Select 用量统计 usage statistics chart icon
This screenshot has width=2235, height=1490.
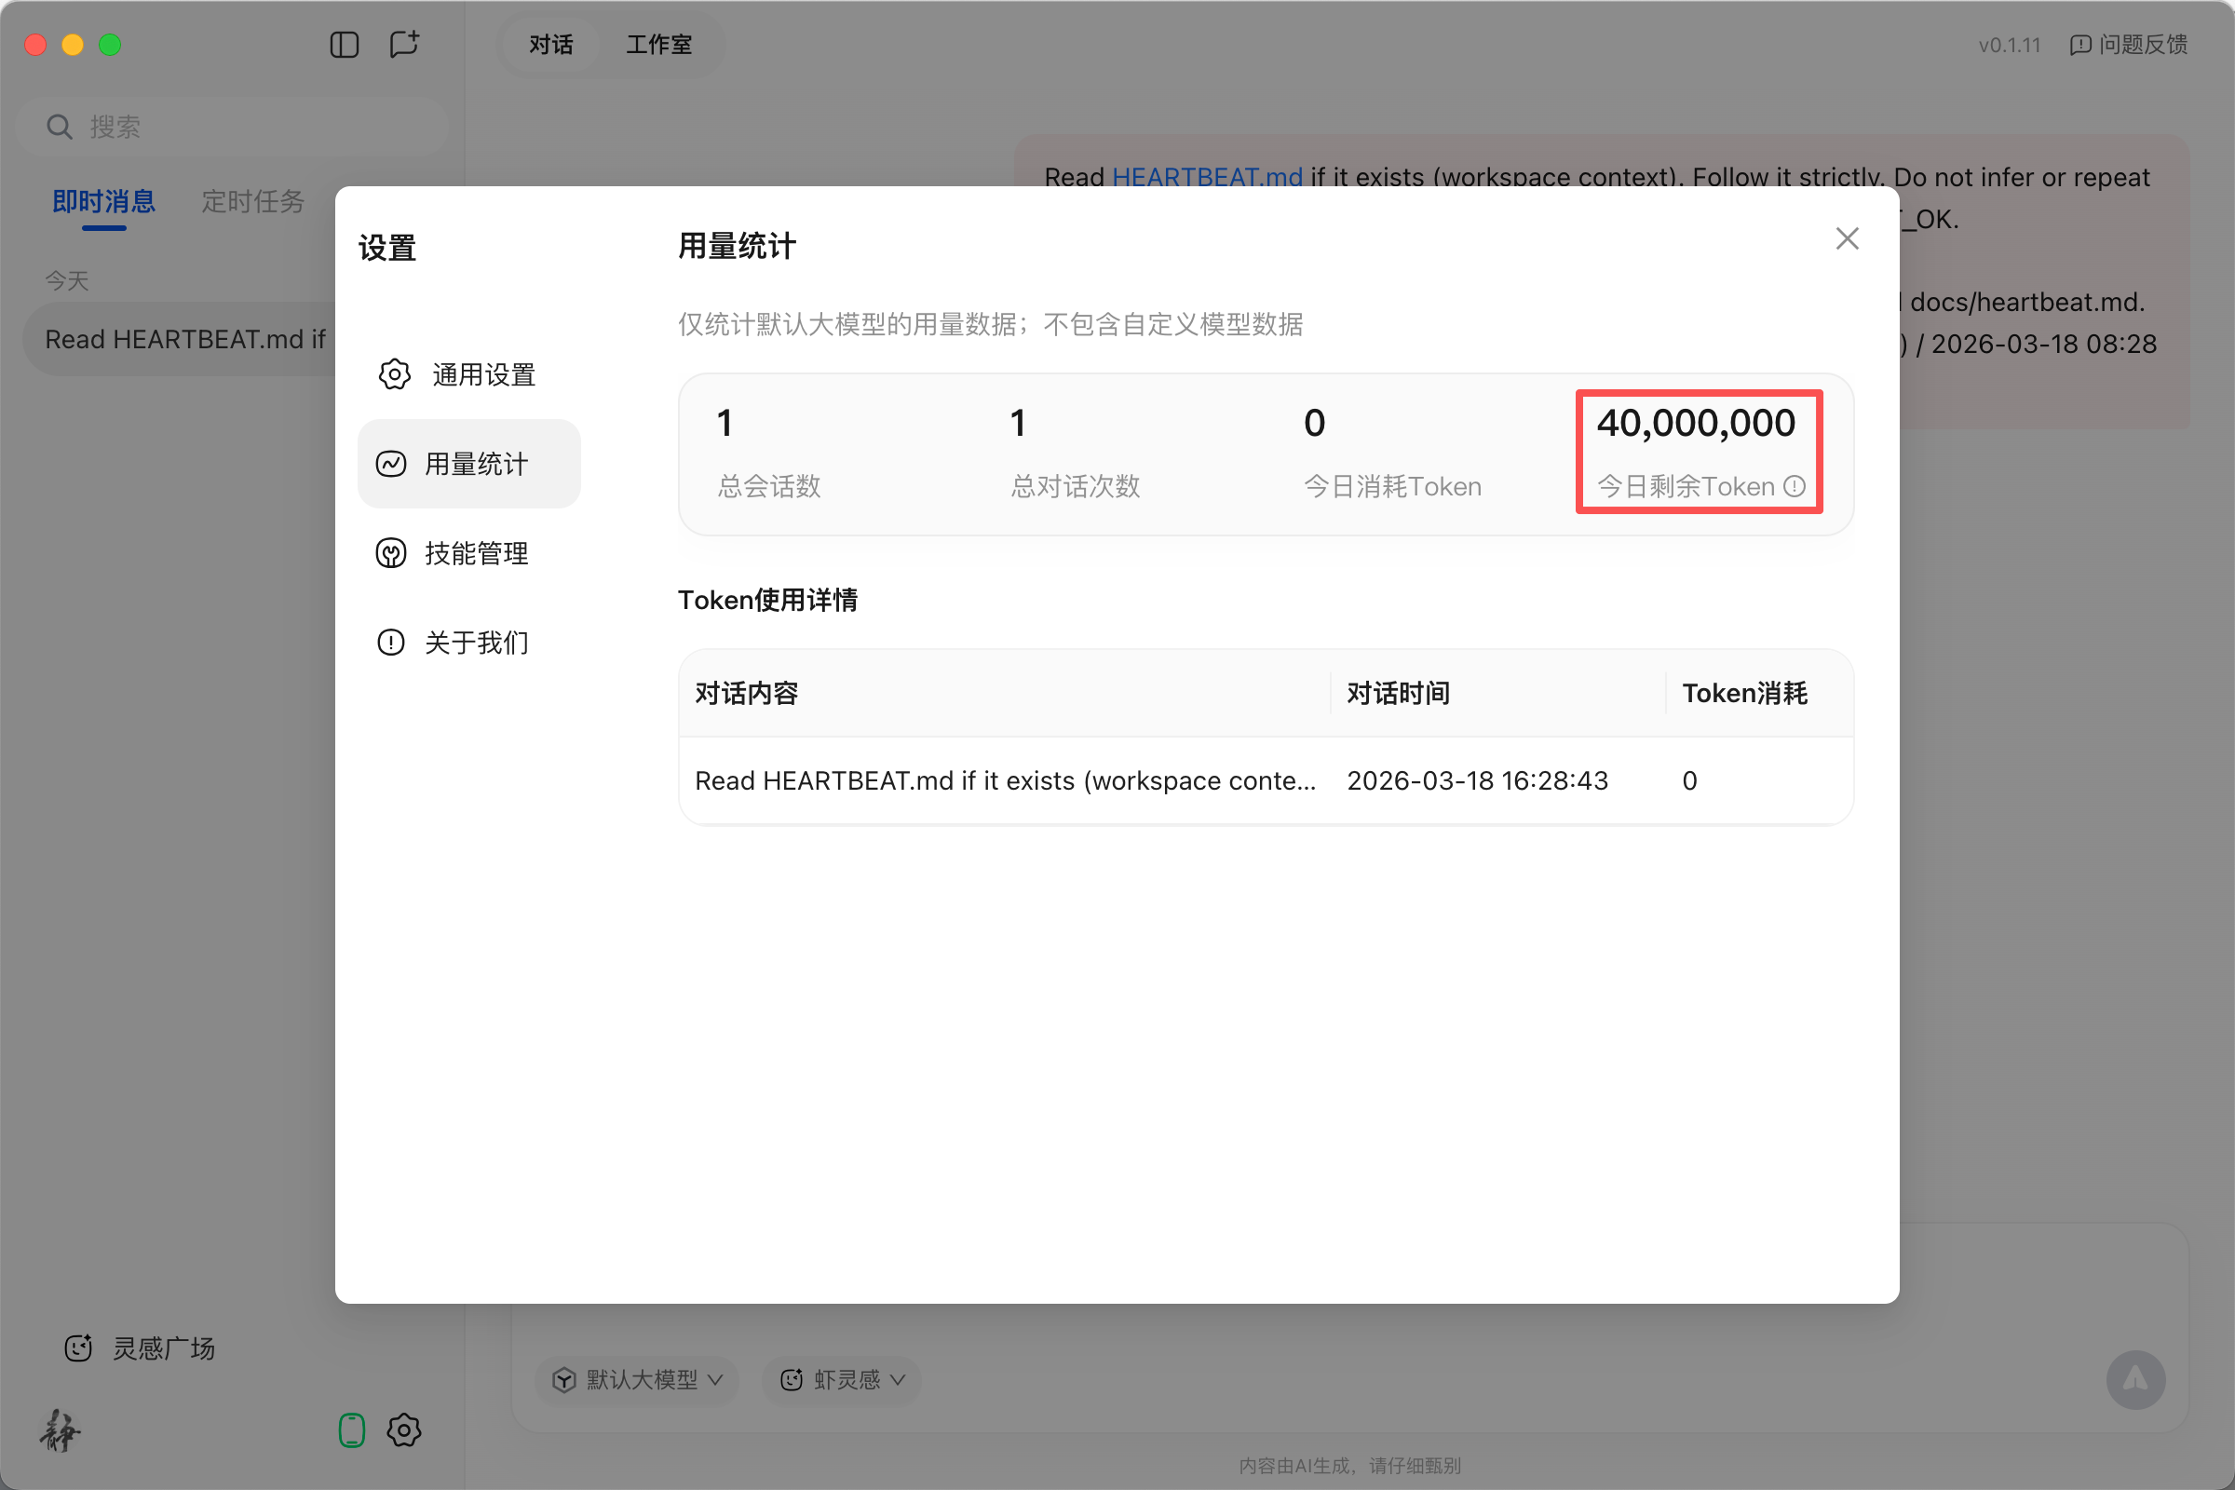[391, 464]
